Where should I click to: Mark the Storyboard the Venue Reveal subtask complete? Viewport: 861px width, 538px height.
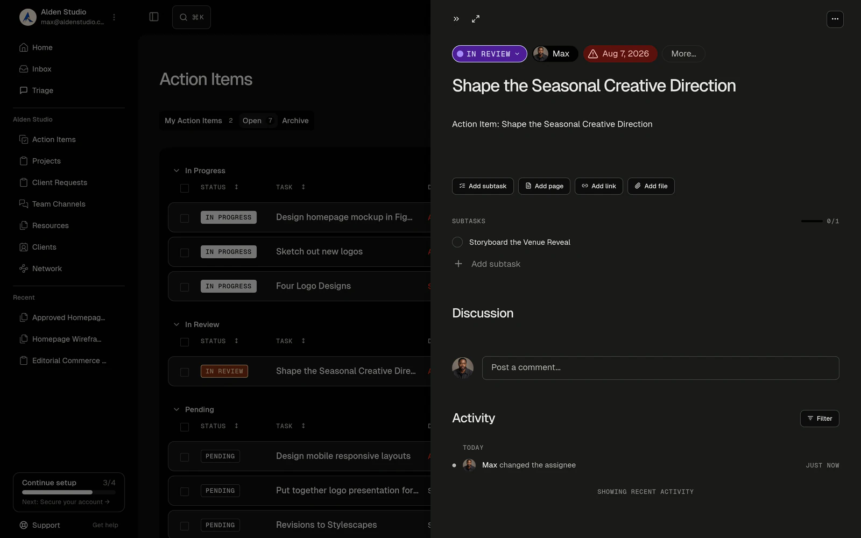point(457,242)
